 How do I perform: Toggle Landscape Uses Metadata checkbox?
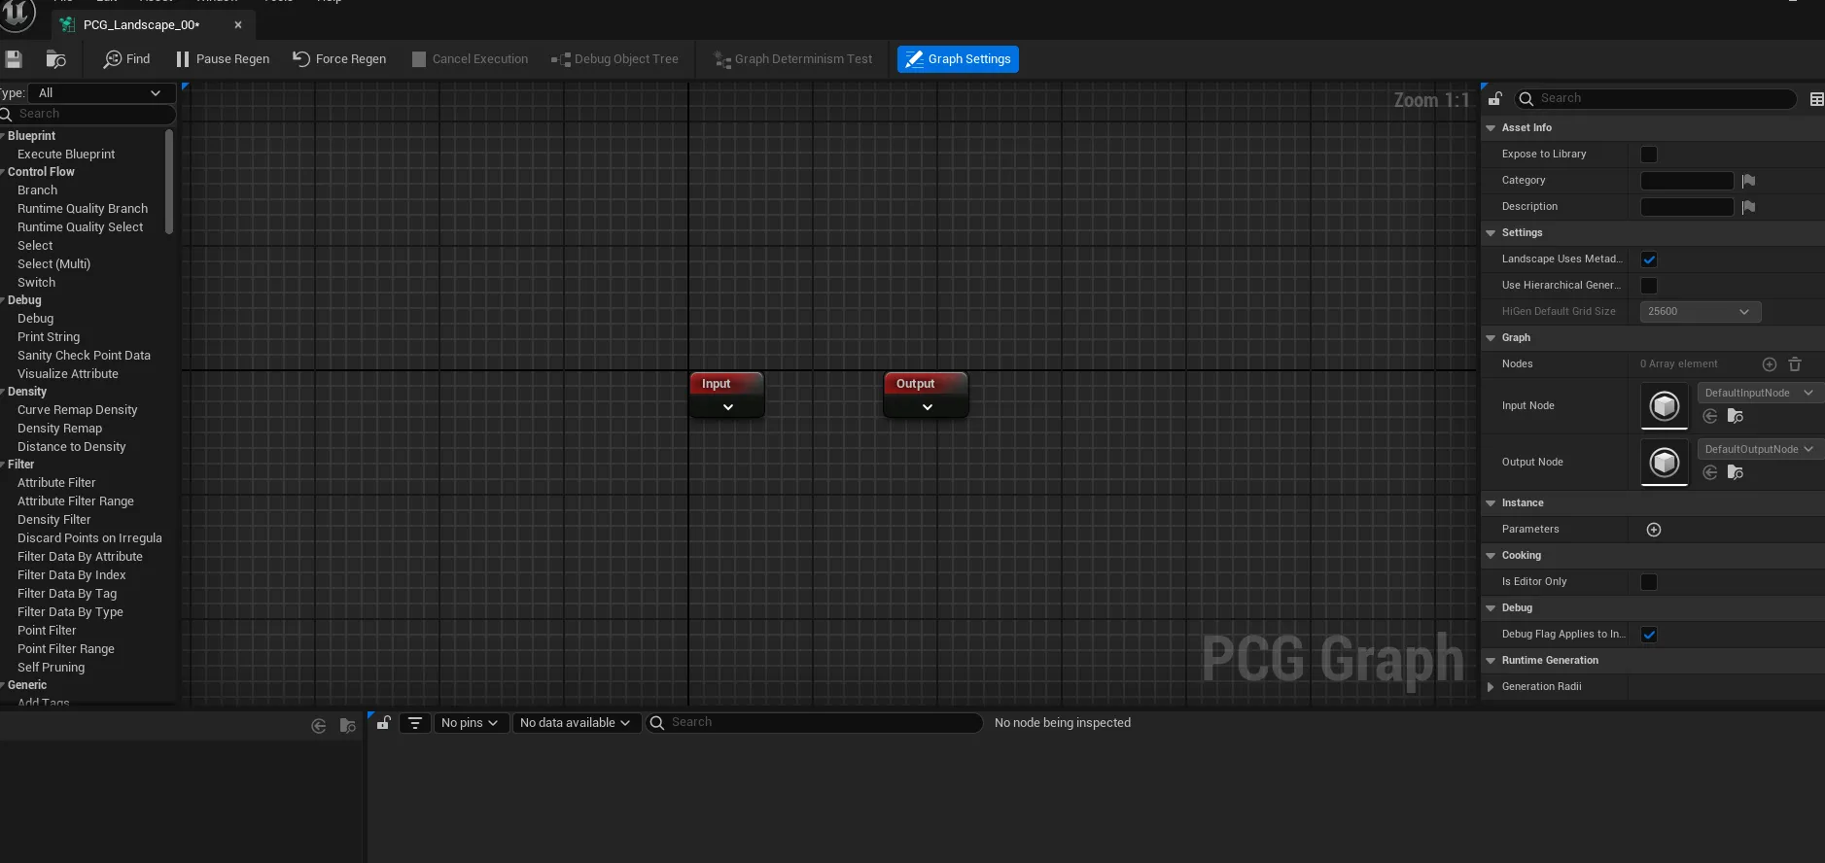click(1649, 259)
